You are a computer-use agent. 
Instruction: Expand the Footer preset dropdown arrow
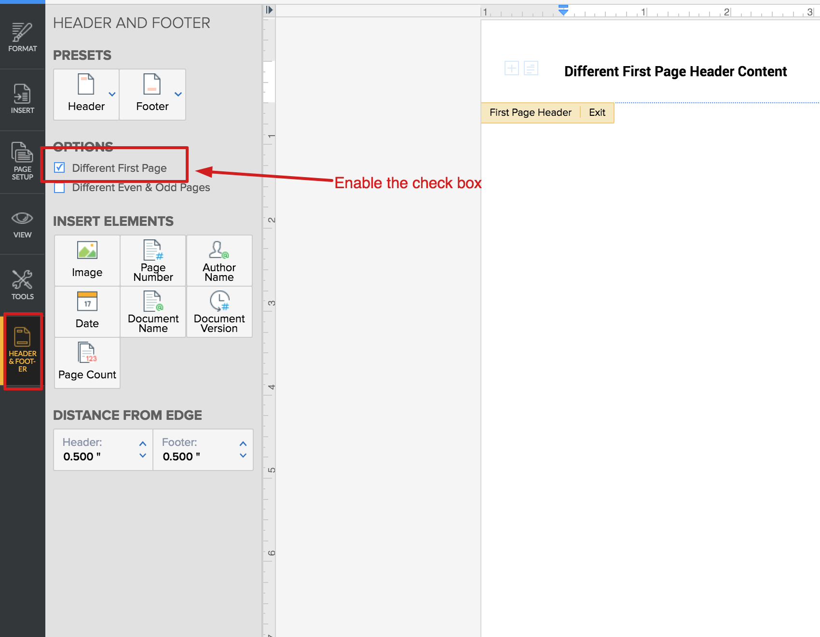(178, 94)
